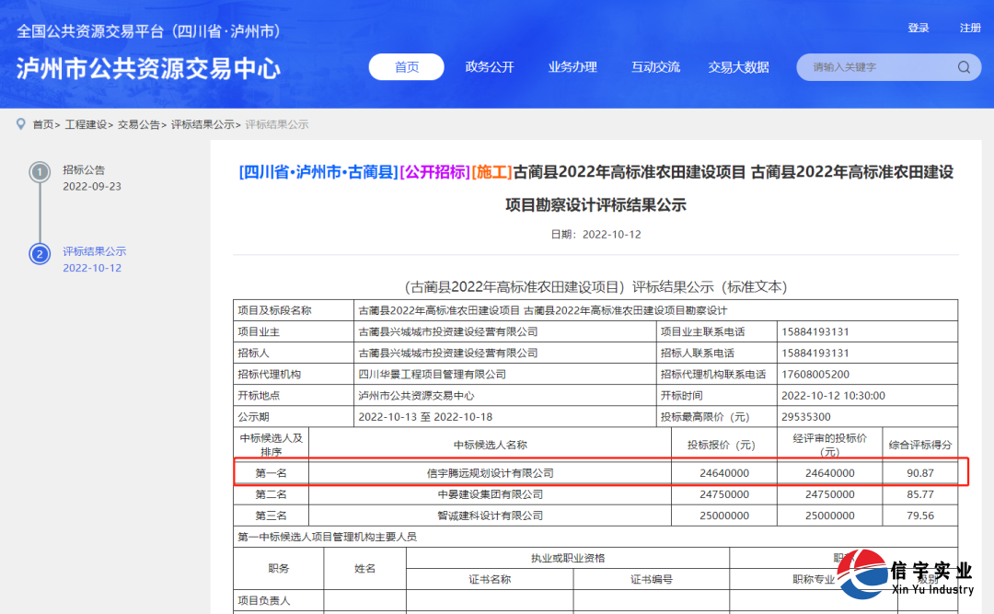Select step circle 1 for 招标公告
The image size is (994, 614).
[x=38, y=169]
